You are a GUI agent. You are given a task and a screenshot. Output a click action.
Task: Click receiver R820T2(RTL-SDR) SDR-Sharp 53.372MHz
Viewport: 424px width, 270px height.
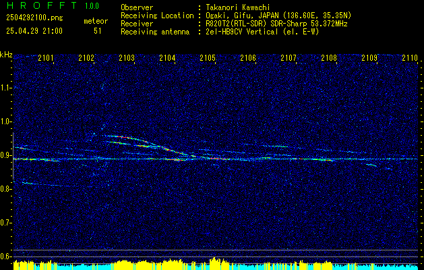click(276, 24)
